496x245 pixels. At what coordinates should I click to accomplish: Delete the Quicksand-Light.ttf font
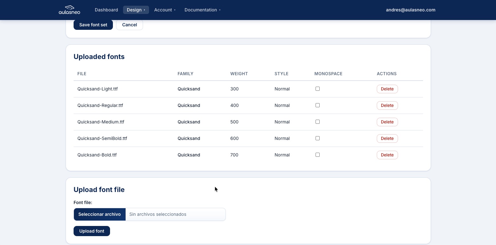[x=387, y=89]
